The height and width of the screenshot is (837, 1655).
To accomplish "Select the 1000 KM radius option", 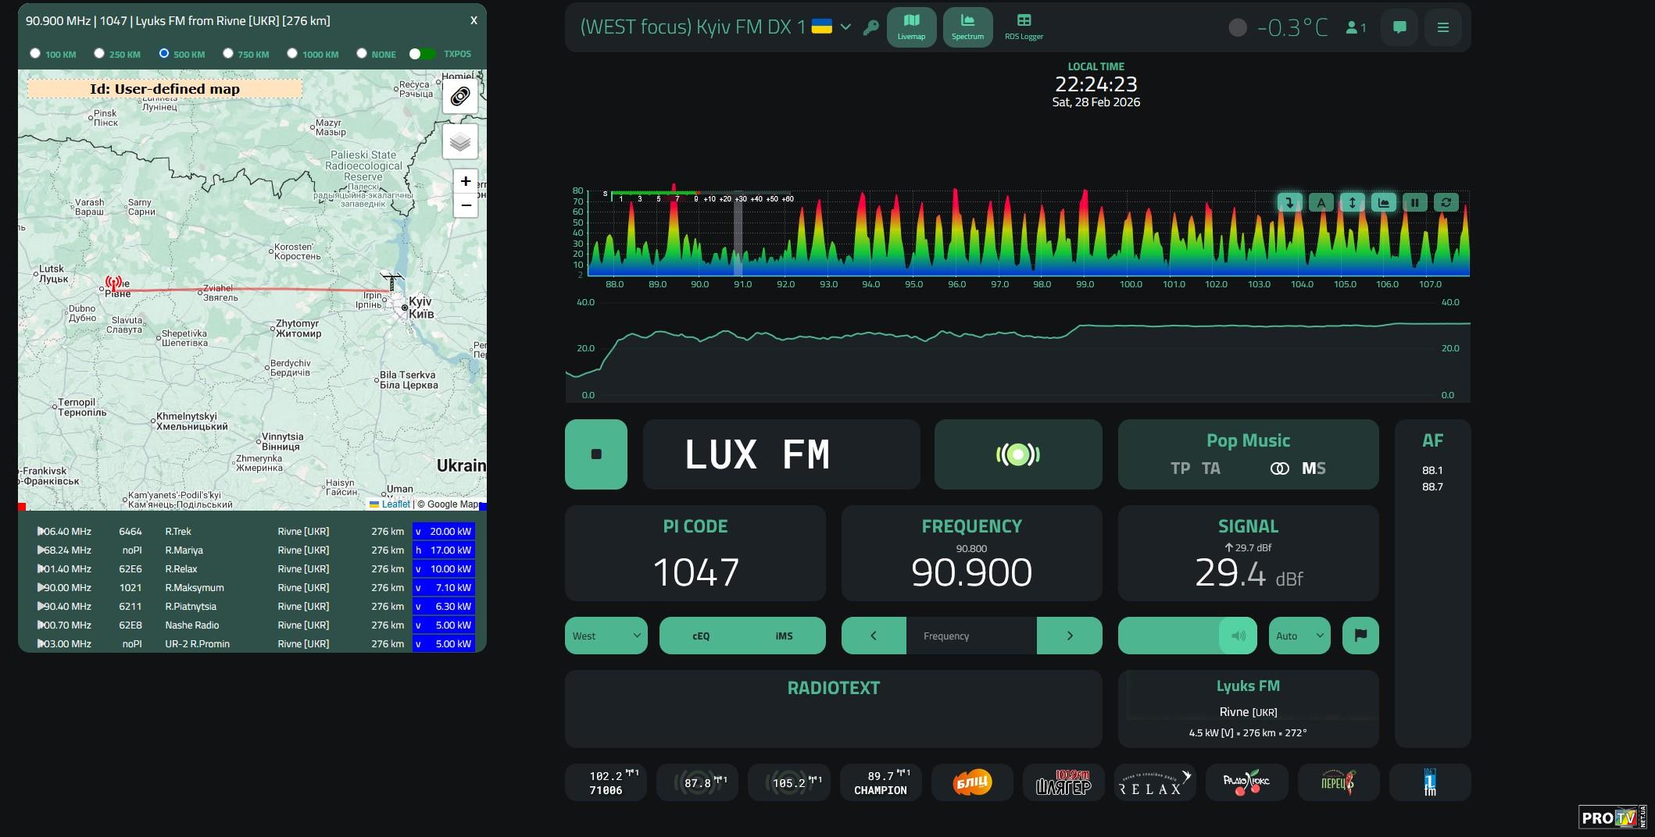I will (292, 54).
